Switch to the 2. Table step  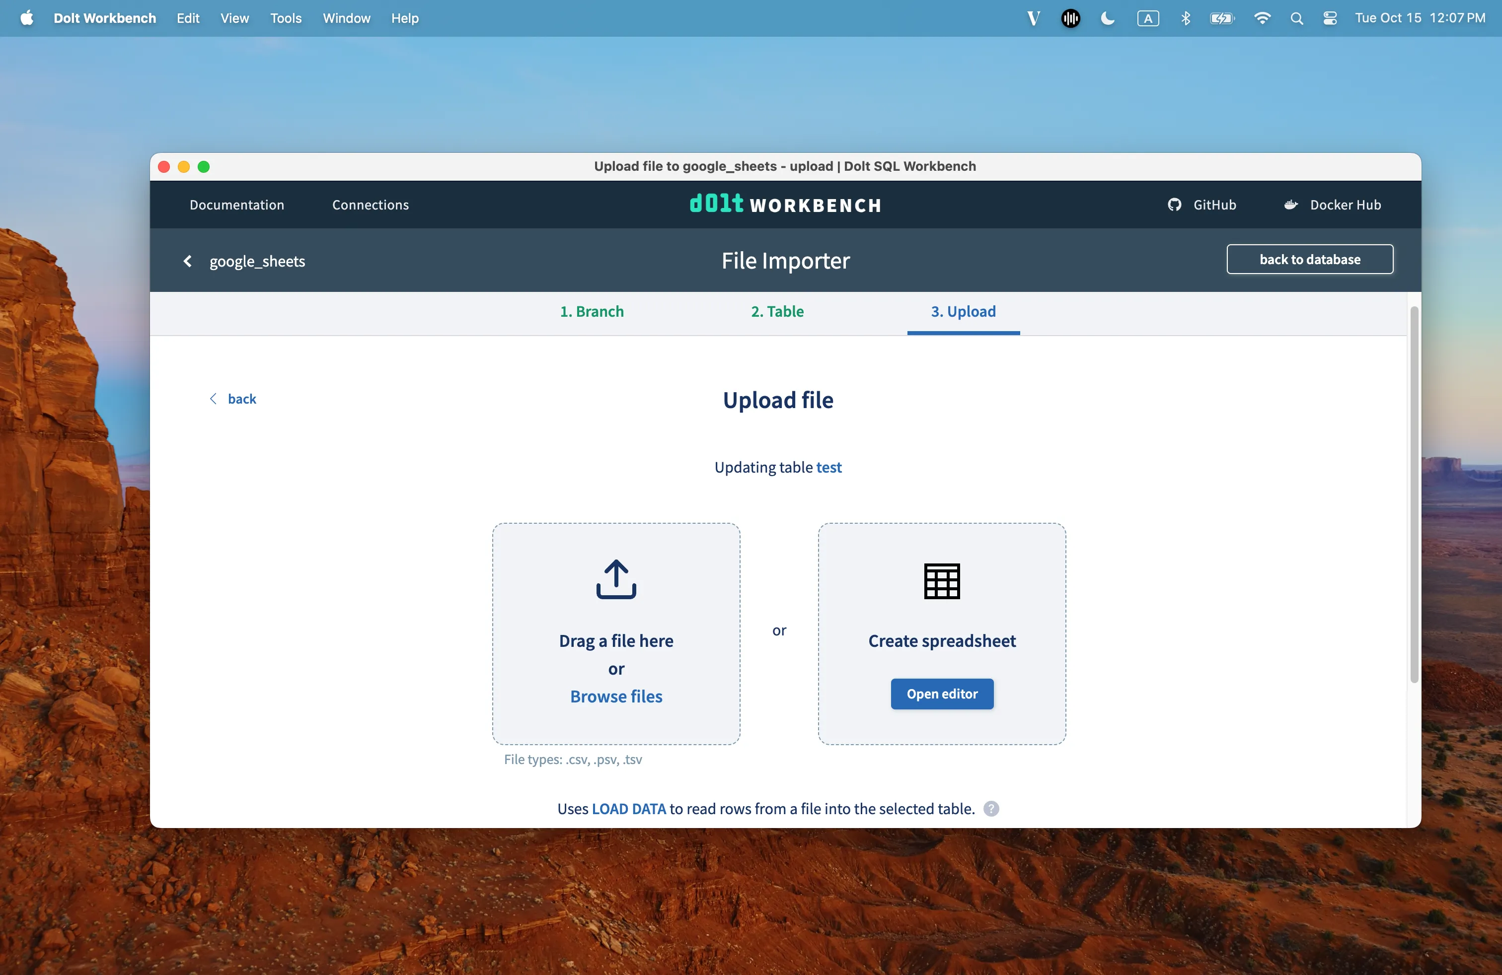tap(777, 312)
